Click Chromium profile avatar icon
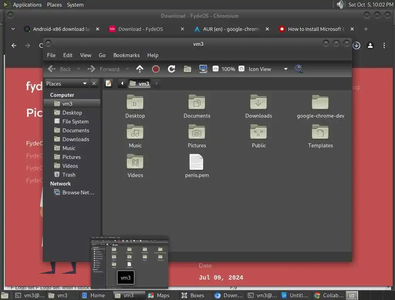Viewport: 395px width, 300px height. pos(370,46)
